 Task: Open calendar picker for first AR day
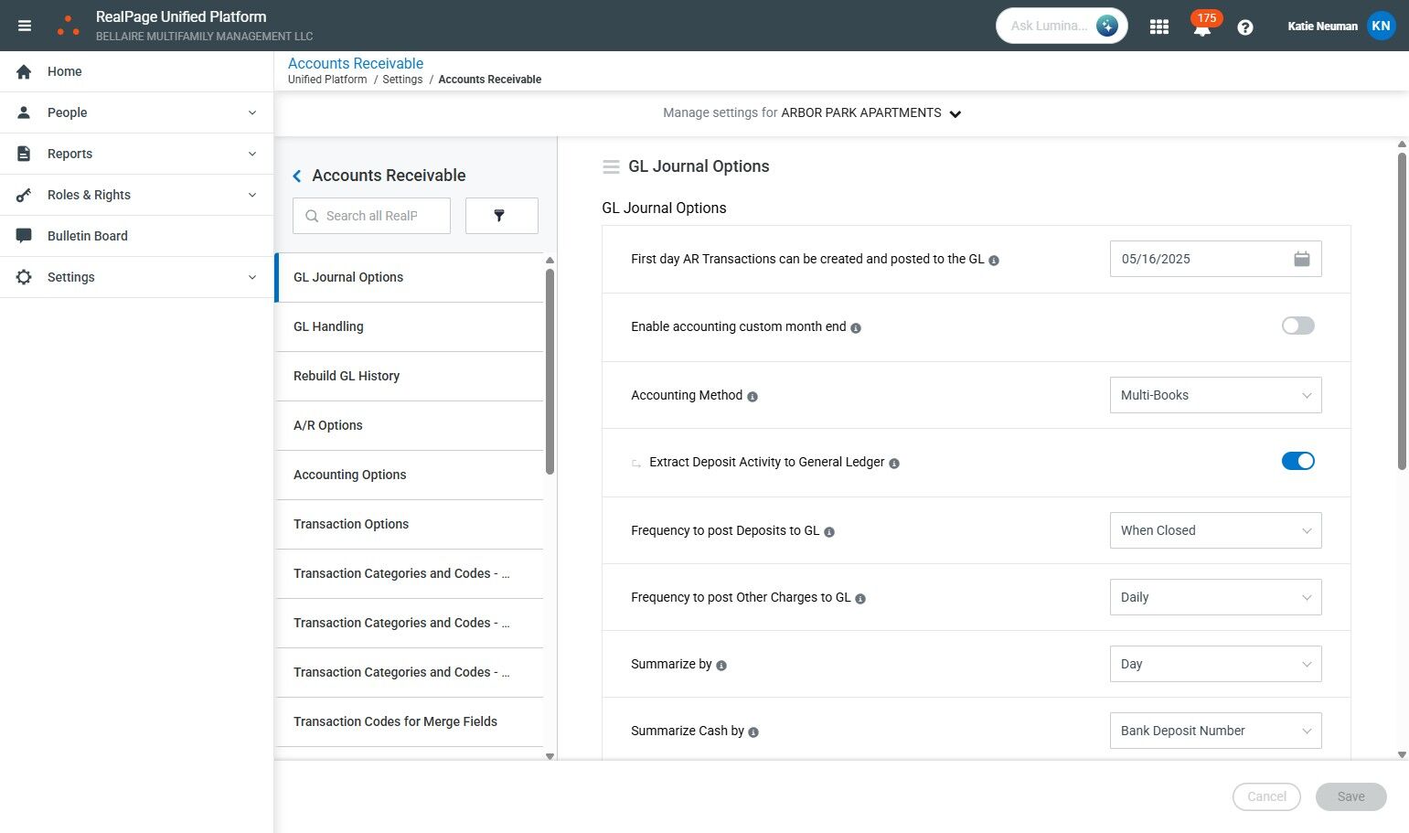tap(1301, 259)
